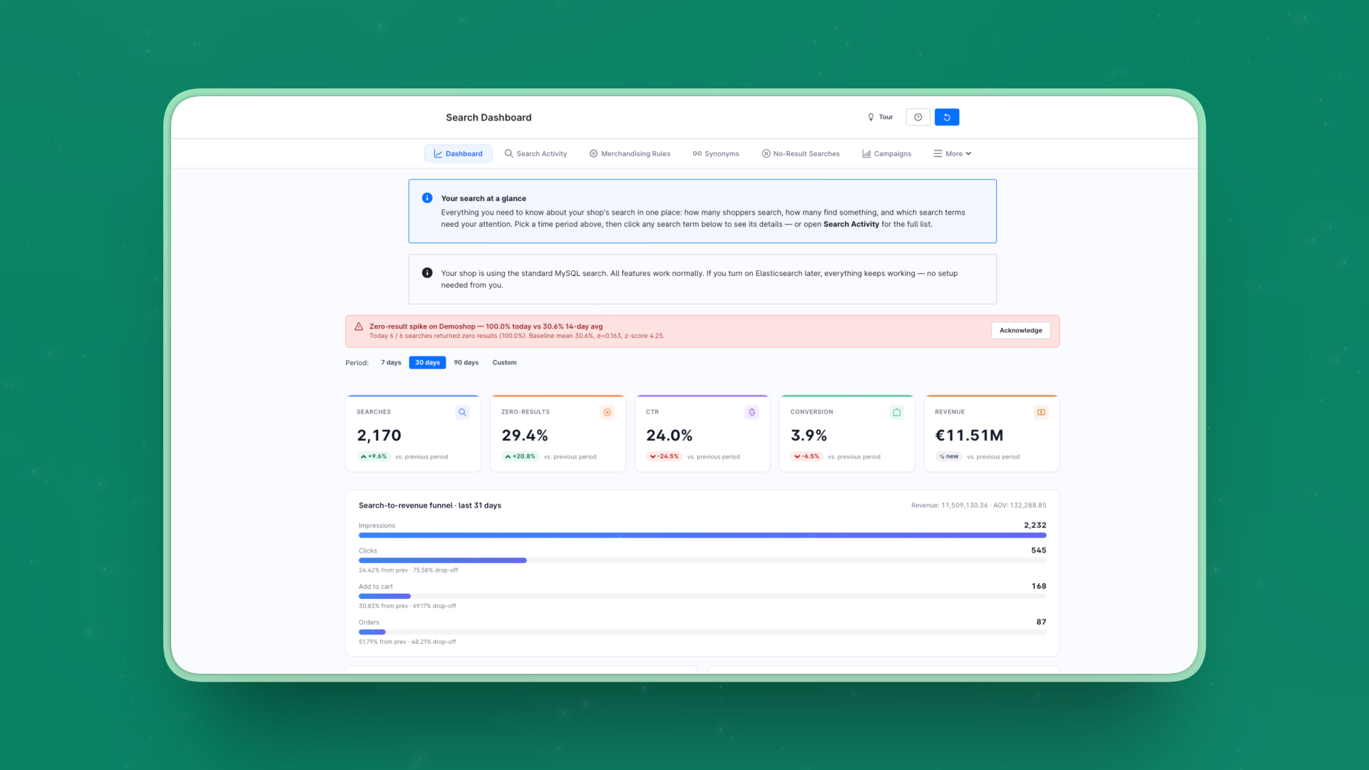Click the warning triangle in spike alert

(359, 327)
